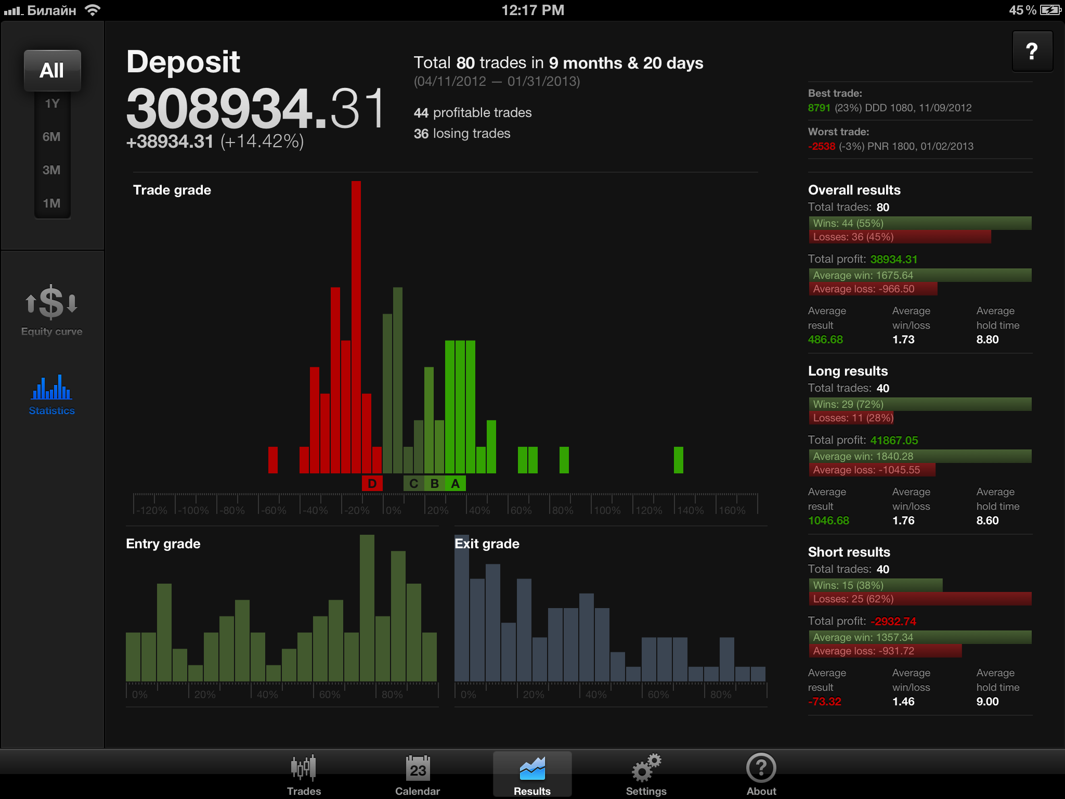Tap Overall average result 486.68
Image resolution: width=1065 pixels, height=799 pixels.
pyautogui.click(x=825, y=339)
